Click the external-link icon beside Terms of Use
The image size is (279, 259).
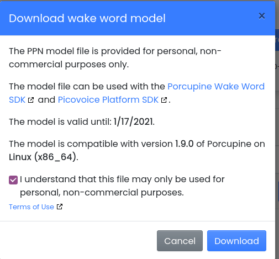(60, 207)
